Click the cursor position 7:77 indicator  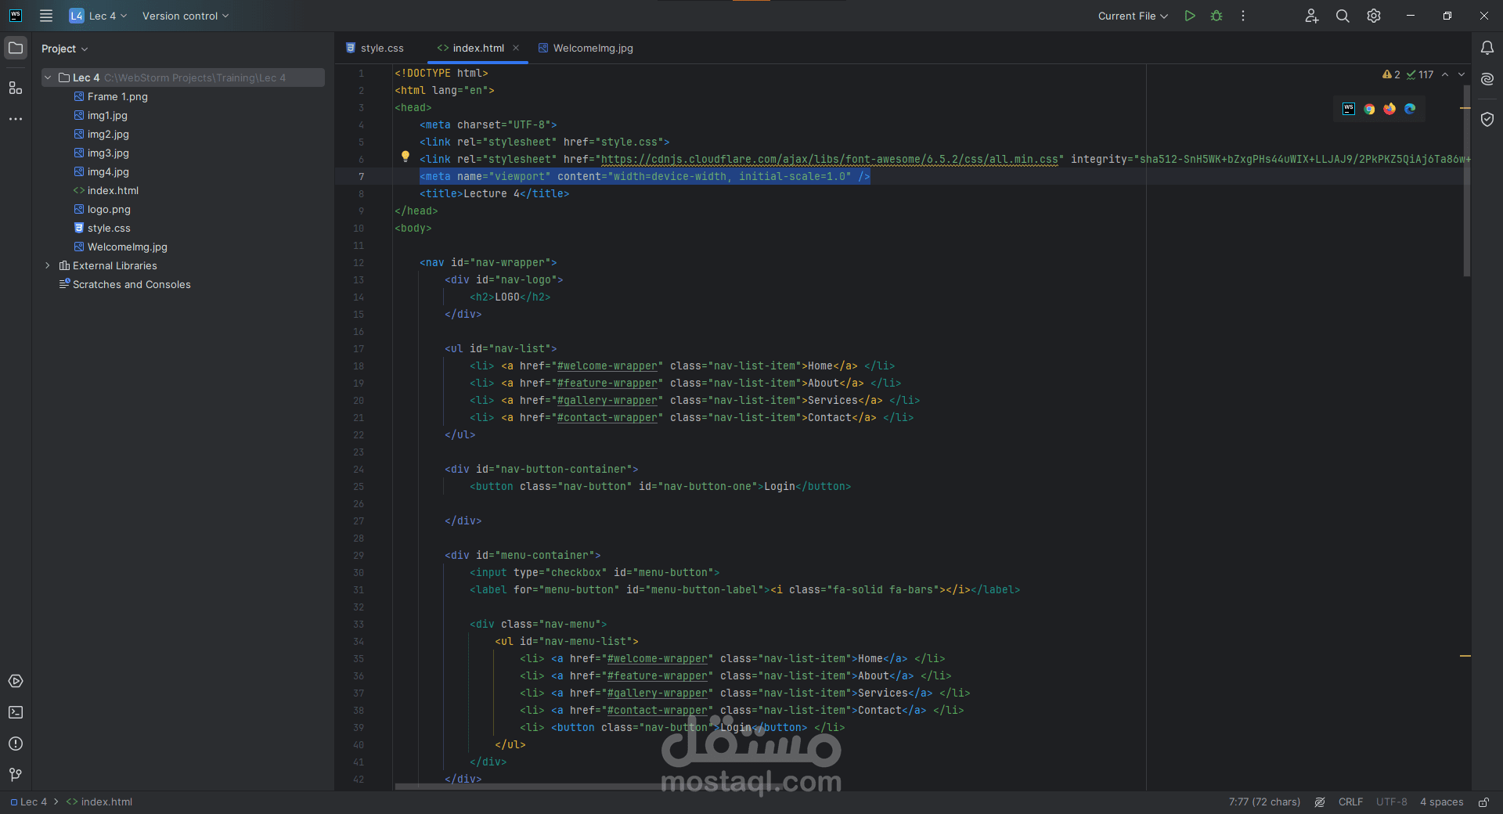[x=1264, y=801]
